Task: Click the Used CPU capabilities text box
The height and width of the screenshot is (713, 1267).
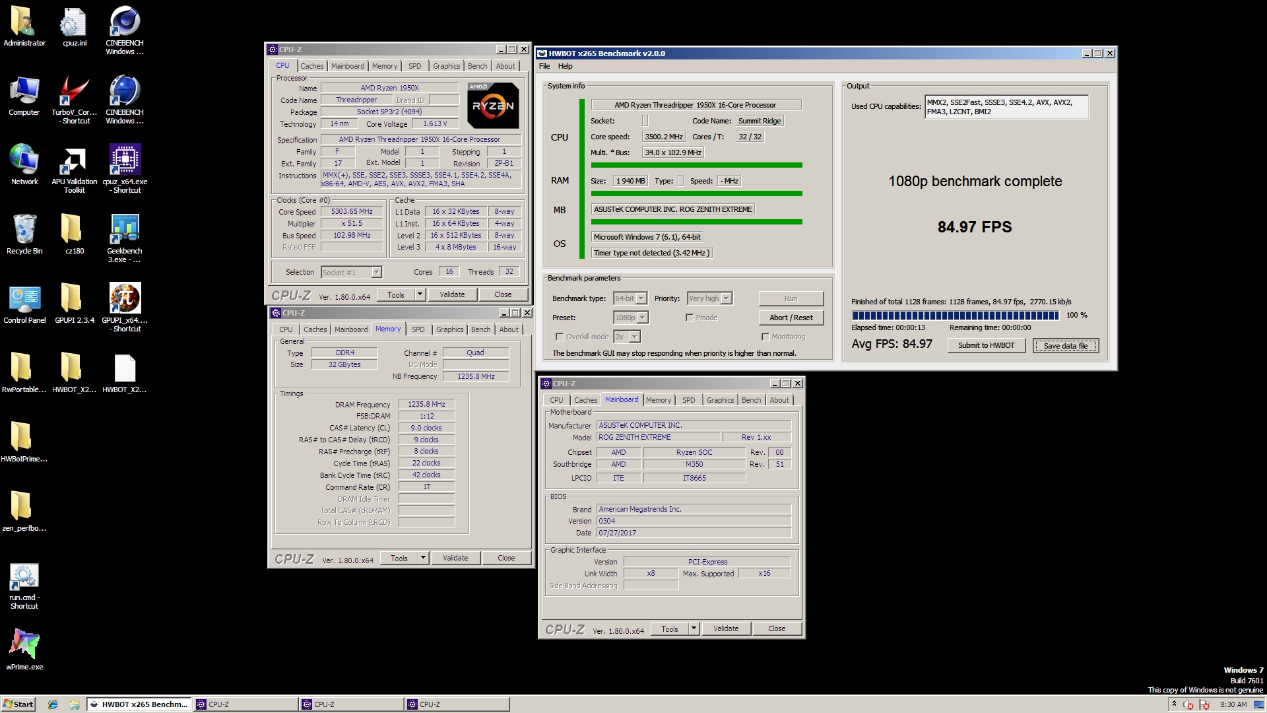Action: pyautogui.click(x=1006, y=107)
